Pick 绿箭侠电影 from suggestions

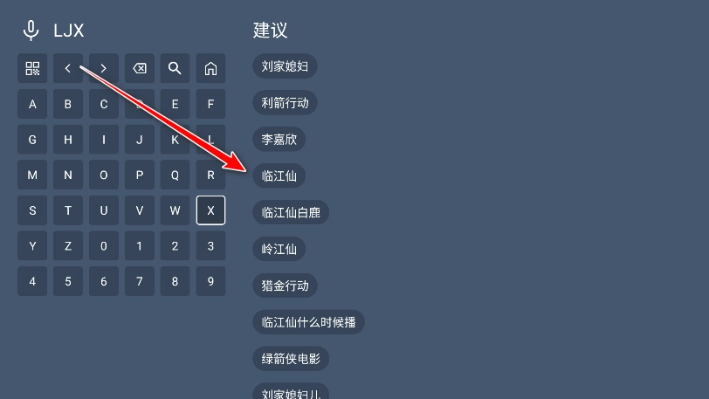coord(291,359)
